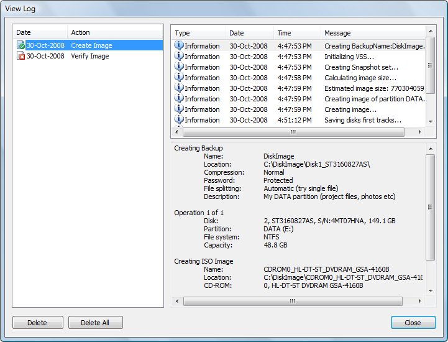Click the details pane scroll up arrow
This screenshot has width=448, height=342.
point(431,149)
